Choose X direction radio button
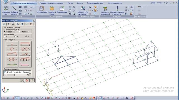Viewport: 179px width, 100px height. point(4,36)
